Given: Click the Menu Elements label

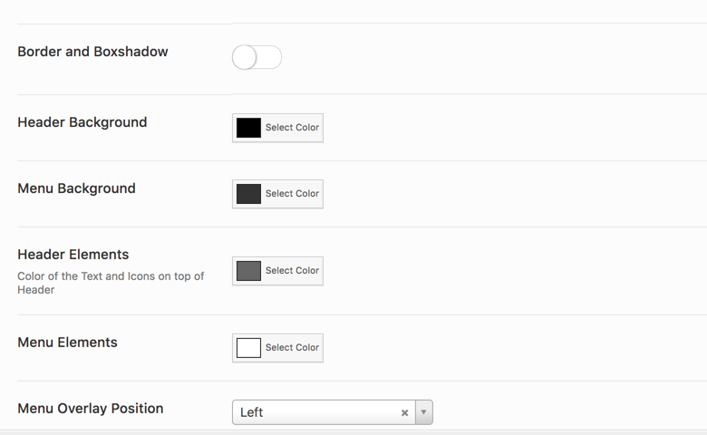Looking at the screenshot, I should click(67, 343).
